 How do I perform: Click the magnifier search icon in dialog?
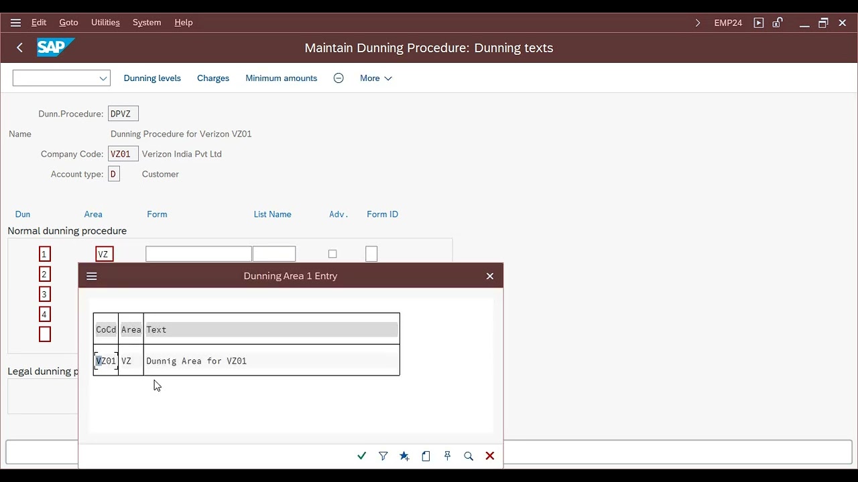click(469, 456)
